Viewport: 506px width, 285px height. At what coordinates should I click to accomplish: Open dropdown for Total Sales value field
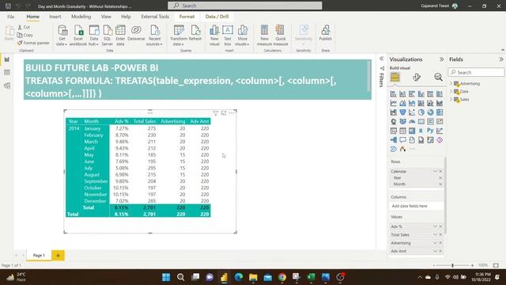coord(435,234)
